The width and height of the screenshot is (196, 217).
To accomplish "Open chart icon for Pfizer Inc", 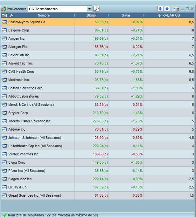I will 4,171.
